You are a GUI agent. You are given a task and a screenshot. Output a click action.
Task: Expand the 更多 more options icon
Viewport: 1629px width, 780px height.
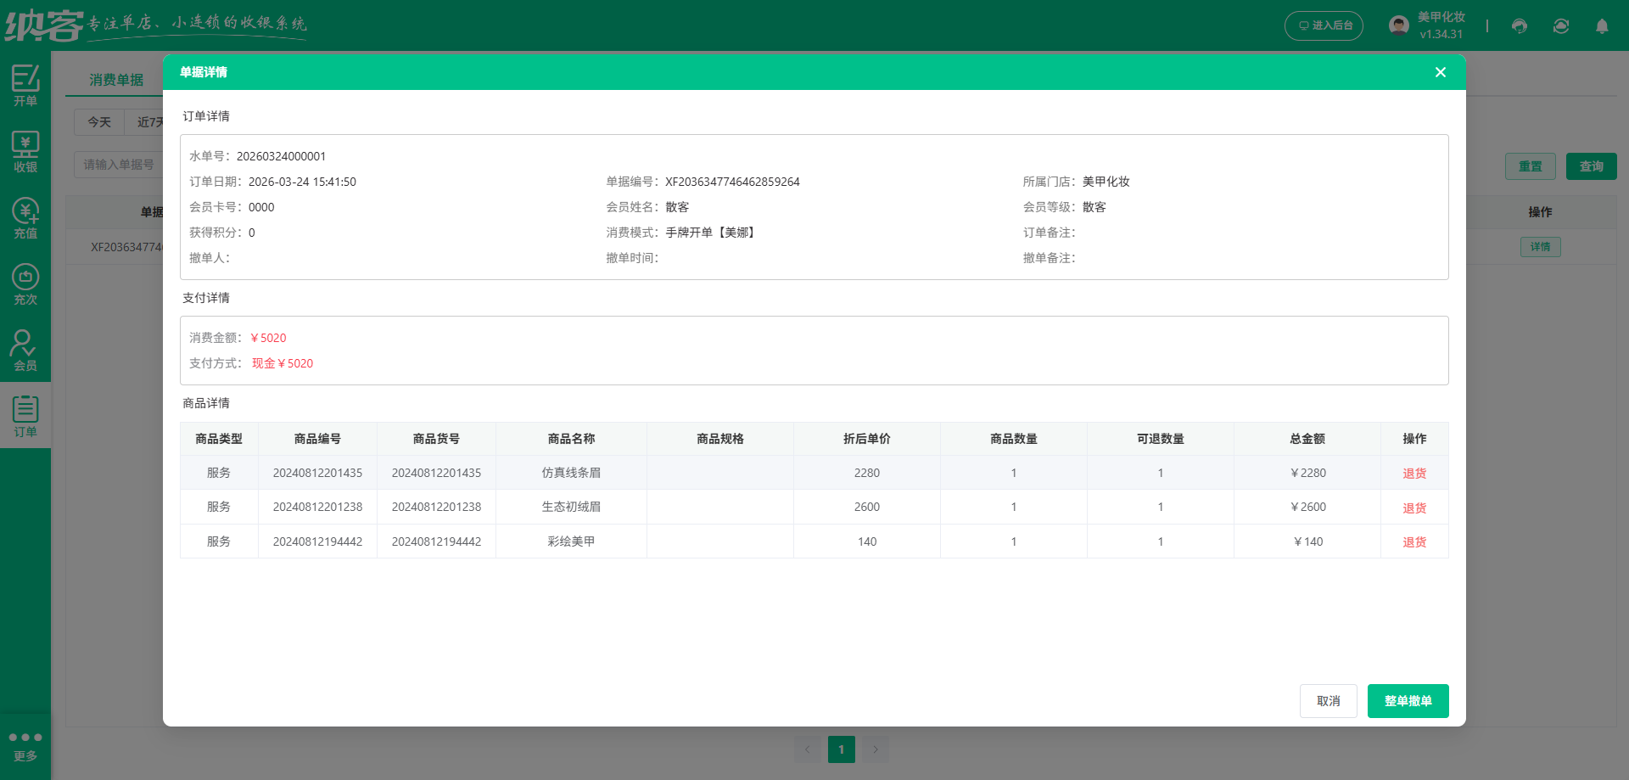click(25, 745)
